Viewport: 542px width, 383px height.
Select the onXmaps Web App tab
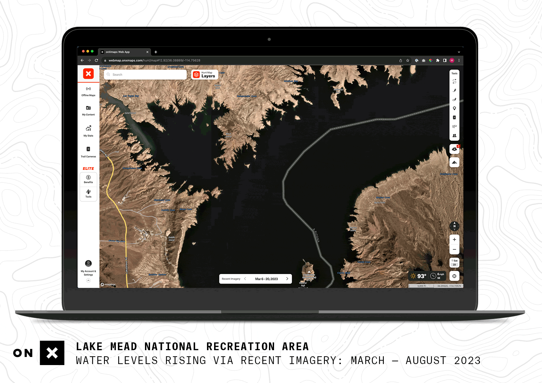[125, 52]
